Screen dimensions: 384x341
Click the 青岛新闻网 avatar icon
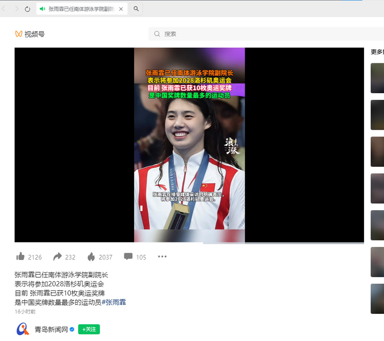pyautogui.click(x=23, y=329)
